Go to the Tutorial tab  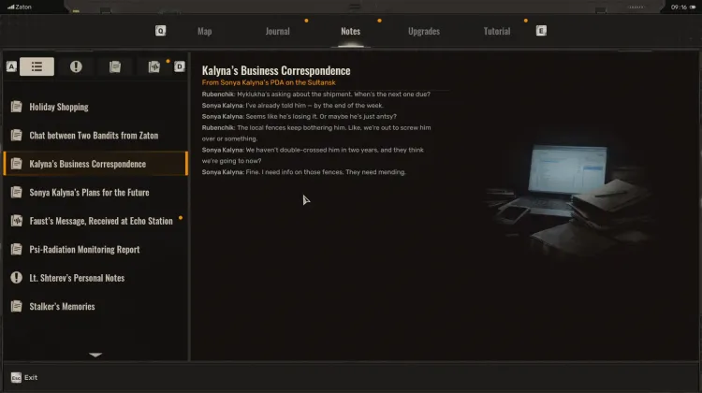(496, 31)
